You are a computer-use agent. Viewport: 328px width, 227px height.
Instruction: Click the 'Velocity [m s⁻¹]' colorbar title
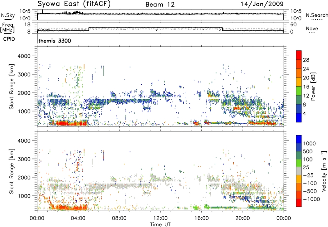(324, 170)
